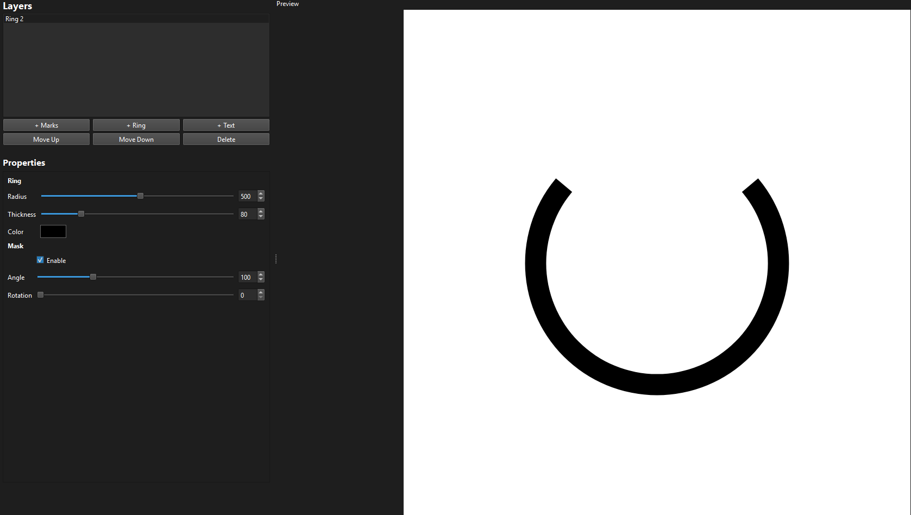The width and height of the screenshot is (911, 515).
Task: Click the Angle decrement arrow
Action: point(261,279)
